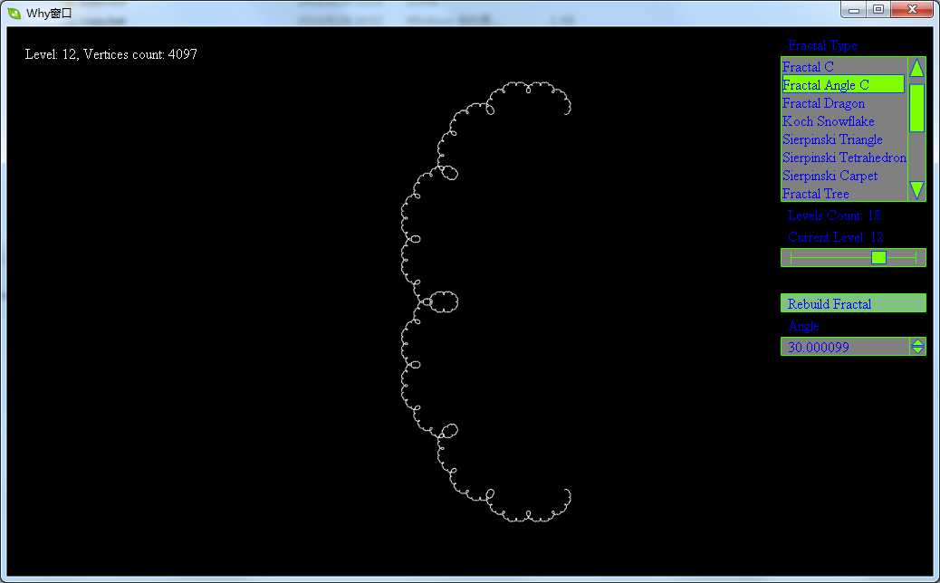
Task: Click the Levels Count label
Action: [834, 215]
